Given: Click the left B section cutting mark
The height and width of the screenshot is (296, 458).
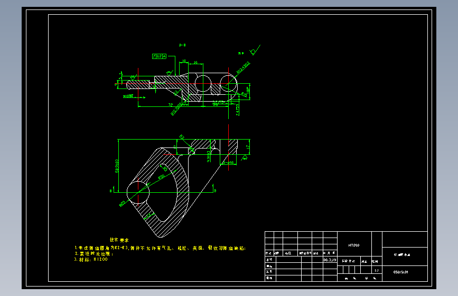Looking at the screenshot, I should coord(111,191).
